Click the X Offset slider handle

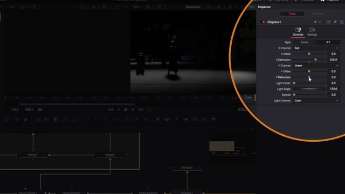[309, 54]
